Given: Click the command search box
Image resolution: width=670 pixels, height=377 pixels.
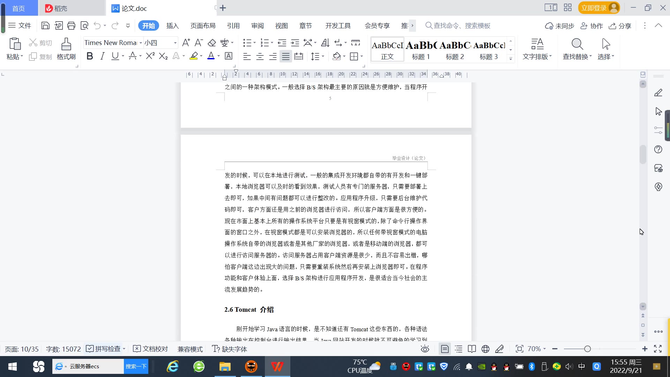Looking at the screenshot, I should (458, 25).
